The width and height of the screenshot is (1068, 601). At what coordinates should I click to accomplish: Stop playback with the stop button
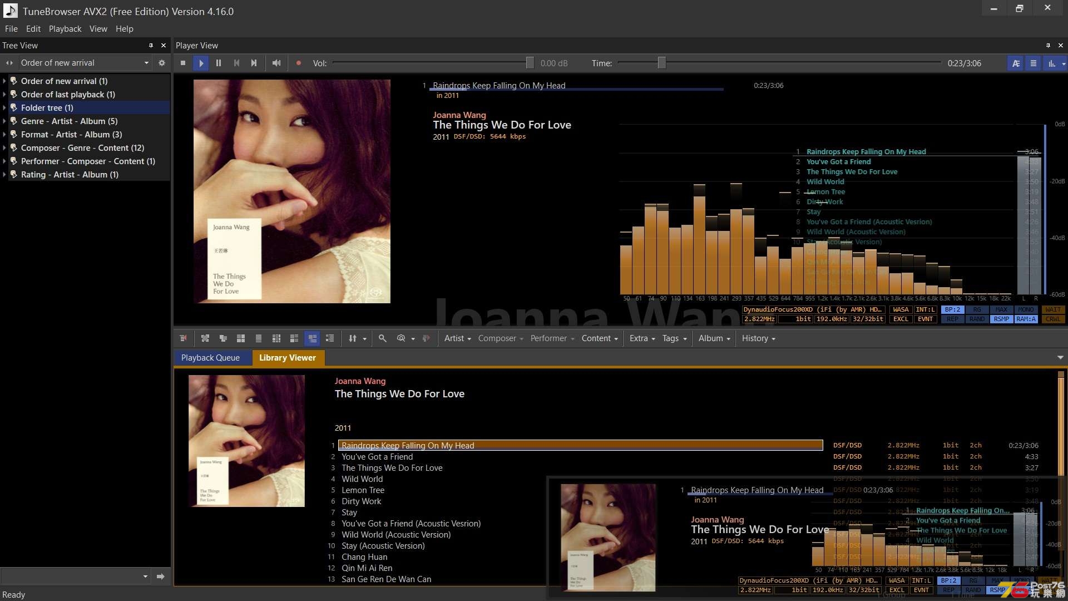pyautogui.click(x=183, y=63)
